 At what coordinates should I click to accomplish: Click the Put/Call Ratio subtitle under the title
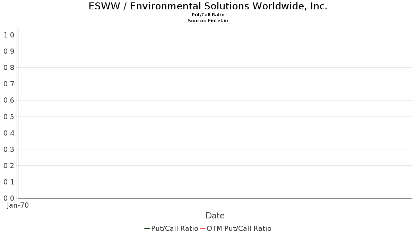(x=208, y=15)
